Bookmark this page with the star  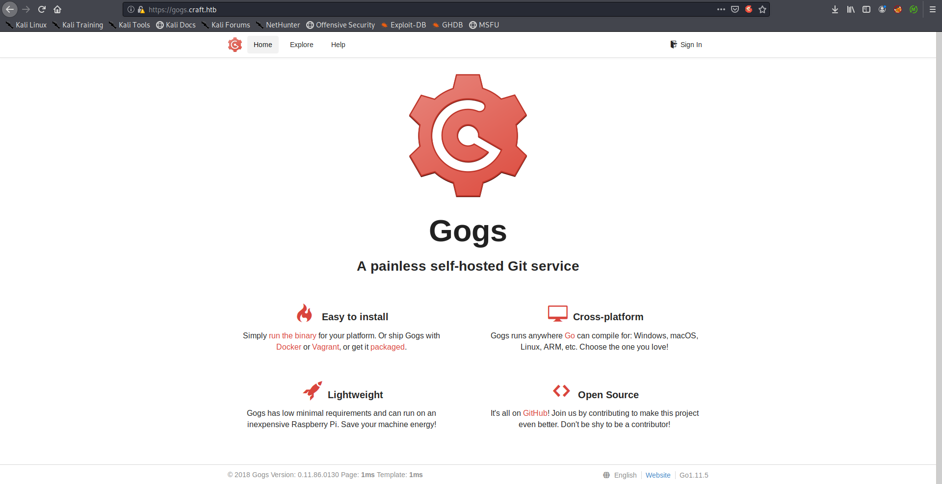pos(762,9)
